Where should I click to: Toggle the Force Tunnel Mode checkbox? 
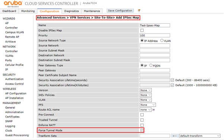(x=142, y=130)
